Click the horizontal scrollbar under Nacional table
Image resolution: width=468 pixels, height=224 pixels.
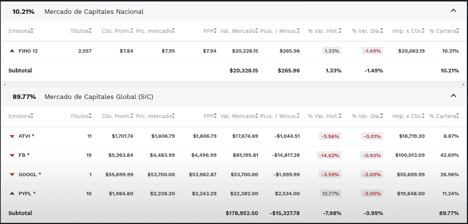(x=233, y=84)
